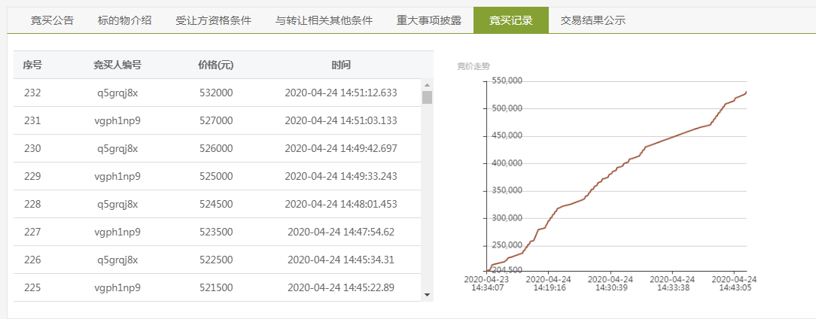The image size is (816, 319).
Task: Click bidder q5grqj8x in row 228
Action: point(117,205)
